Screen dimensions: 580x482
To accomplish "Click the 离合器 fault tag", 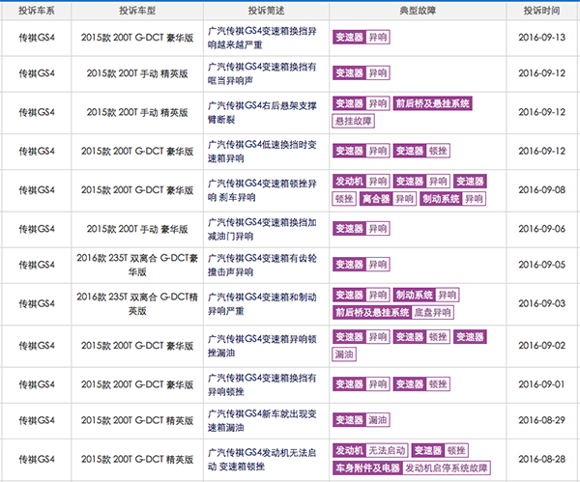I will (x=376, y=198).
